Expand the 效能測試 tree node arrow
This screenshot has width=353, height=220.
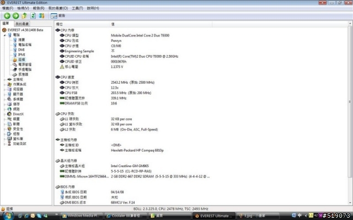click(x=4, y=144)
